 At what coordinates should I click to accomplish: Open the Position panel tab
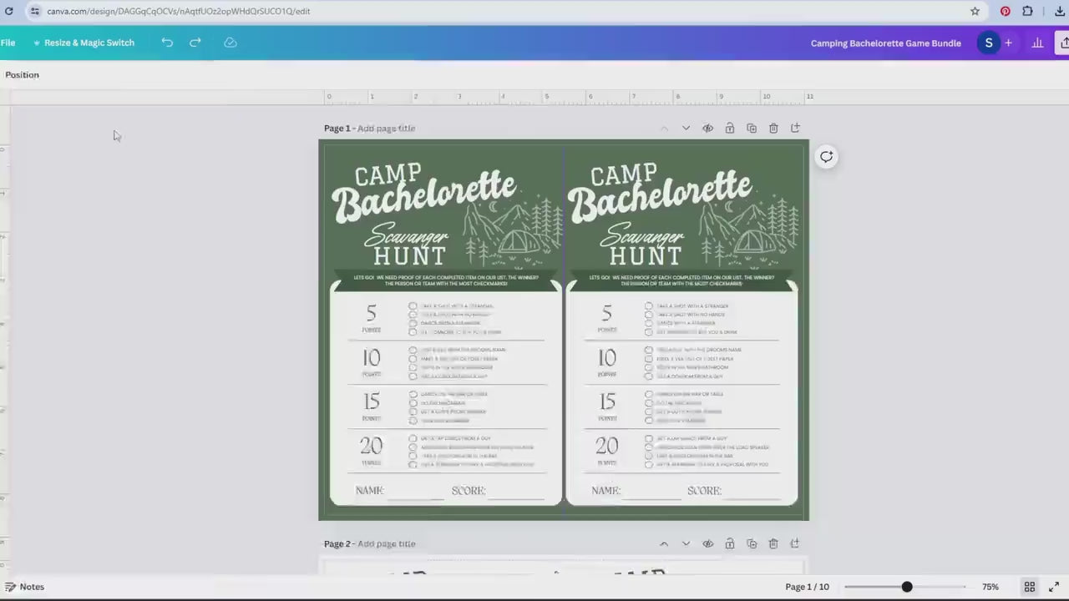click(22, 74)
